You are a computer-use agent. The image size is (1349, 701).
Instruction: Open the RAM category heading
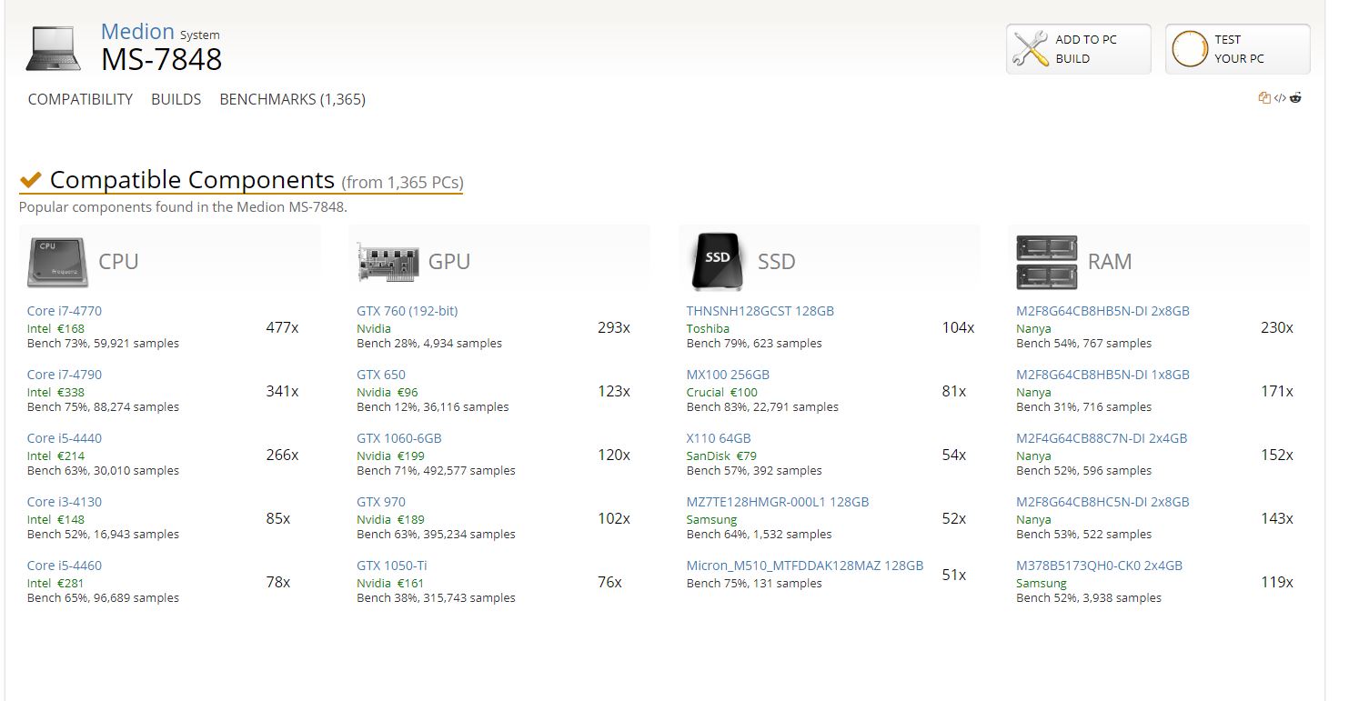[1110, 262]
